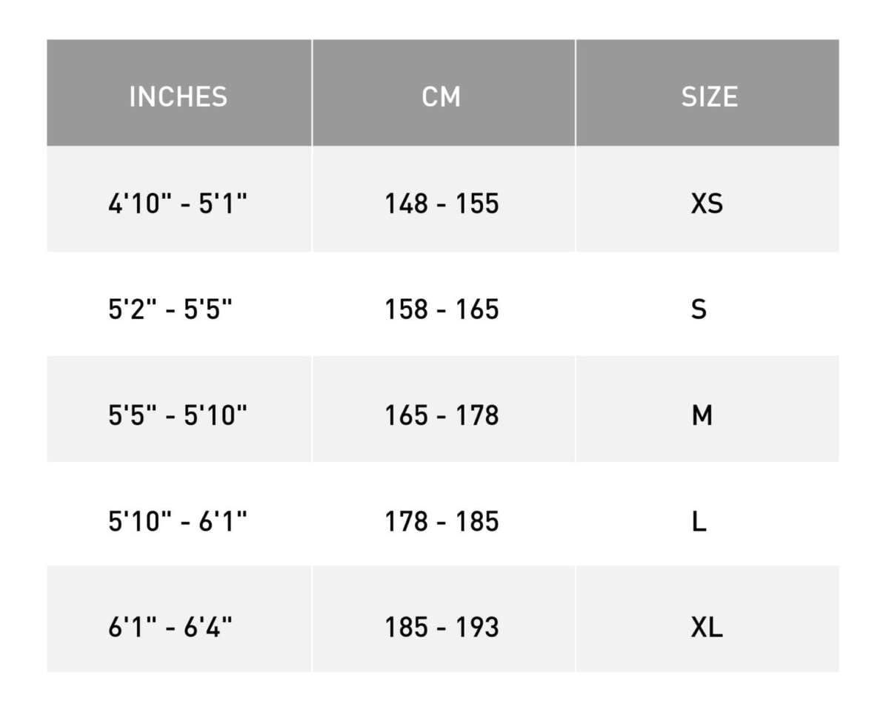Click the SIZE column header
889x724 pixels.
point(709,96)
